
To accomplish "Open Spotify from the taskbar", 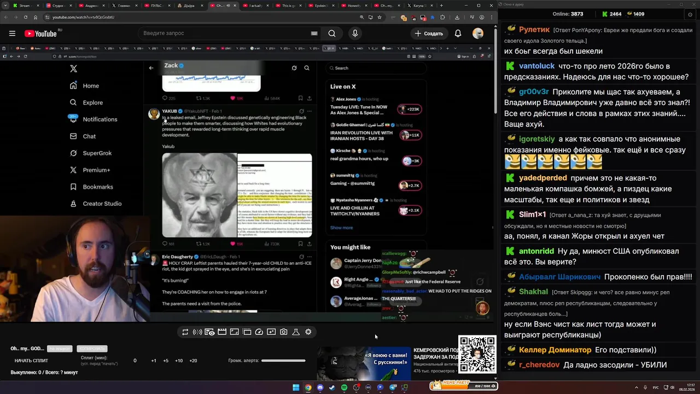I will coord(344,387).
